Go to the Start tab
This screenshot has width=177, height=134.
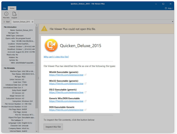7,22
